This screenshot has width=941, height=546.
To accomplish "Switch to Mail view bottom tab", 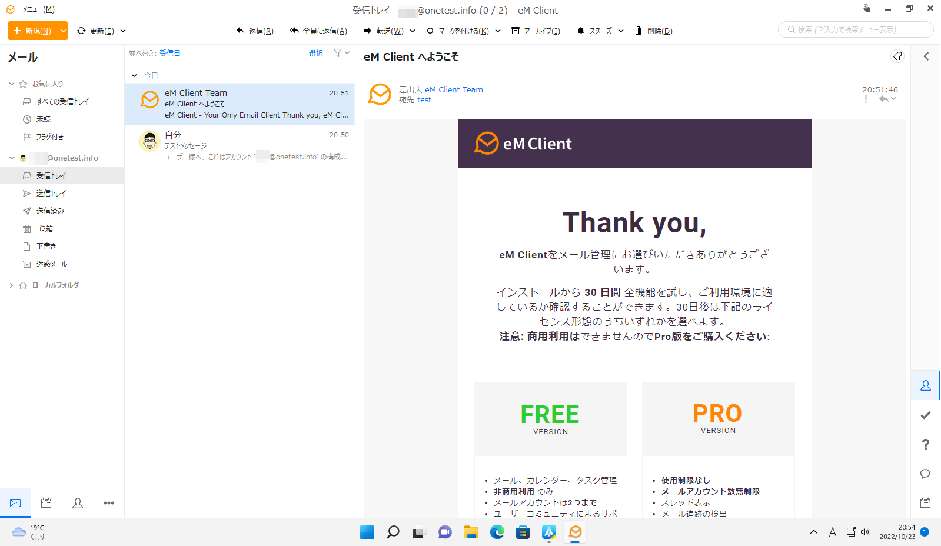I will click(15, 503).
